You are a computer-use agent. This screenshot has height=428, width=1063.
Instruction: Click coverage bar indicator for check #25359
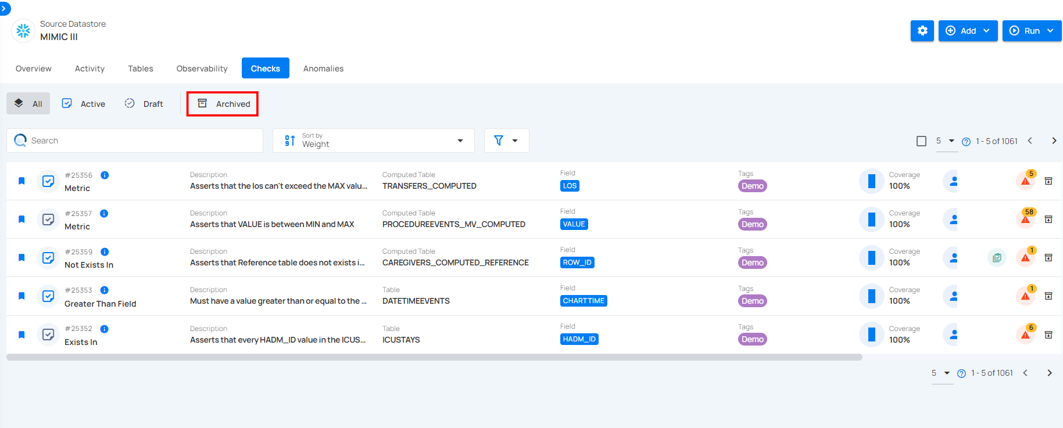[x=871, y=258]
